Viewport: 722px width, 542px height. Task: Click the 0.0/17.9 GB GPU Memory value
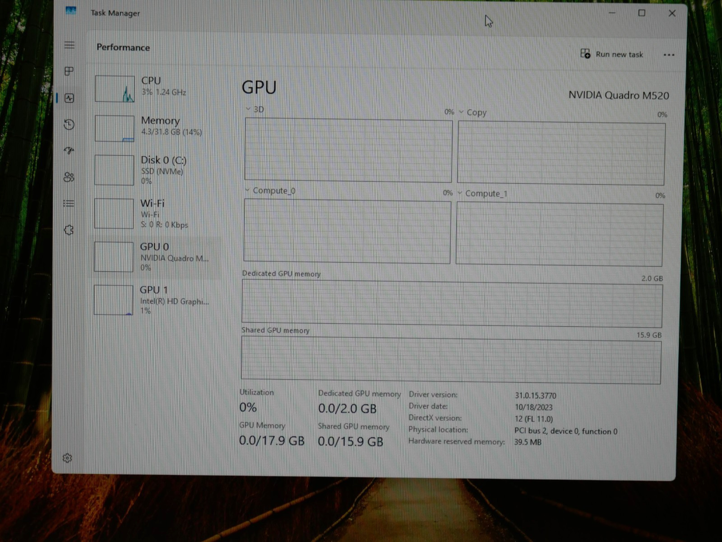(x=272, y=440)
